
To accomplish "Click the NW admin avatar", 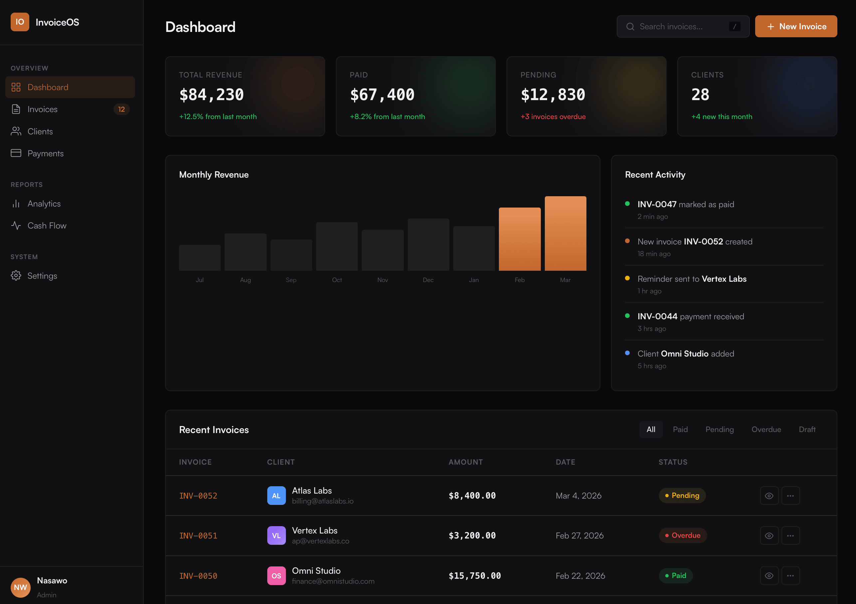I will 21,588.
